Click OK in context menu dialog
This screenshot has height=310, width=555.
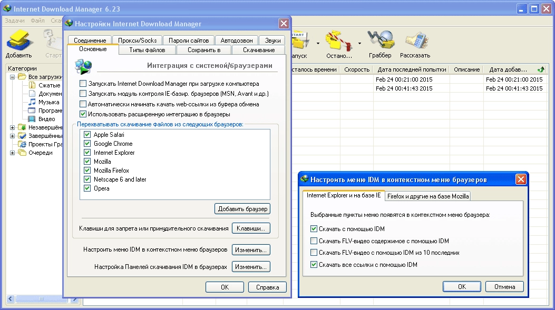coord(462,286)
